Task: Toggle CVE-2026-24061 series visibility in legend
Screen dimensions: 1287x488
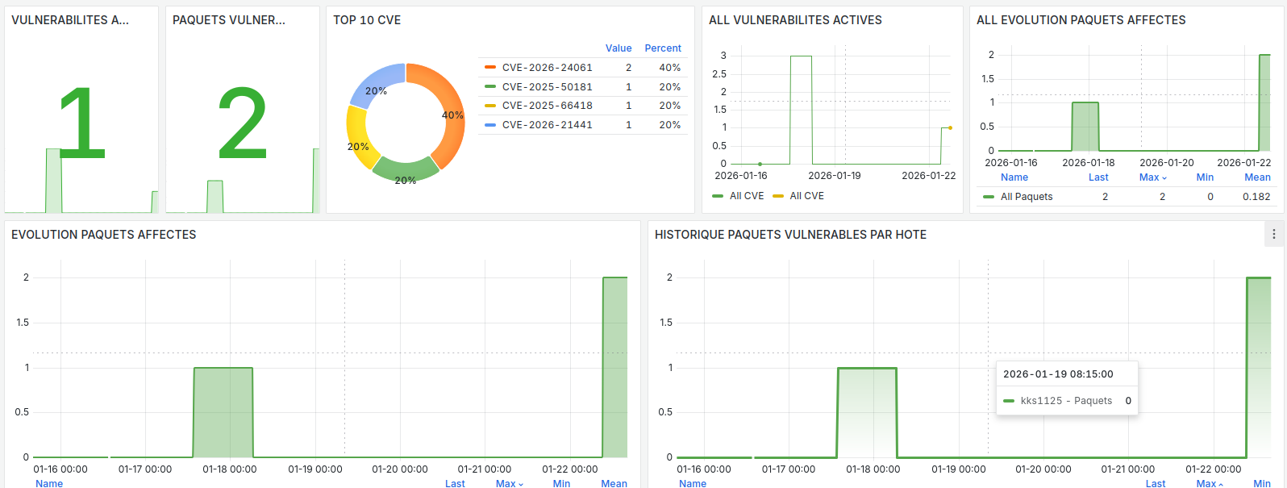Action: tap(547, 68)
